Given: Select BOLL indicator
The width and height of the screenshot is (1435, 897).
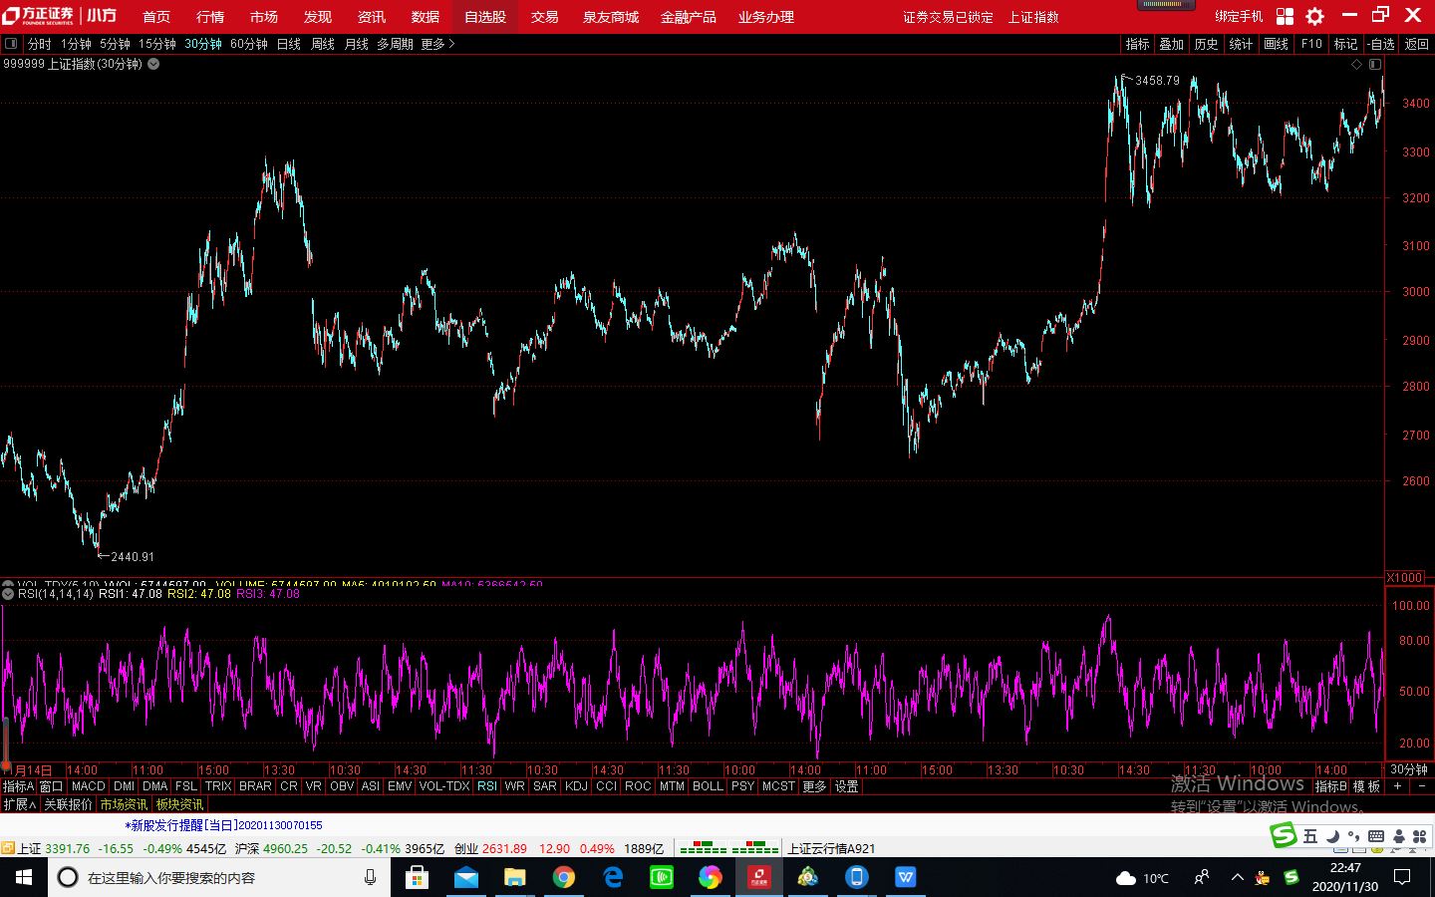Looking at the screenshot, I should (x=708, y=786).
